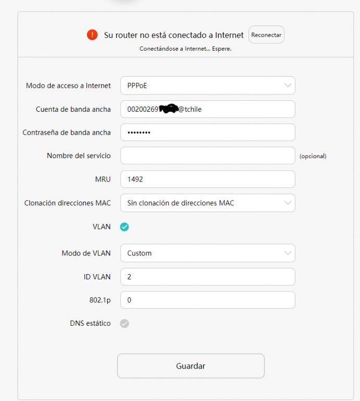Focus the Contraseña de banda ancha field
360x401 pixels.
coord(207,133)
